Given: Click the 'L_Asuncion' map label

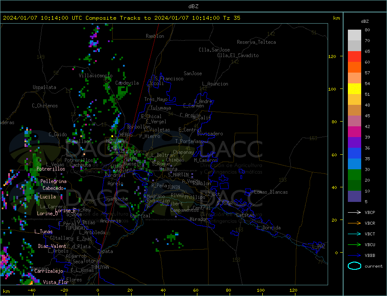Looking at the screenshot, I should (215, 84).
